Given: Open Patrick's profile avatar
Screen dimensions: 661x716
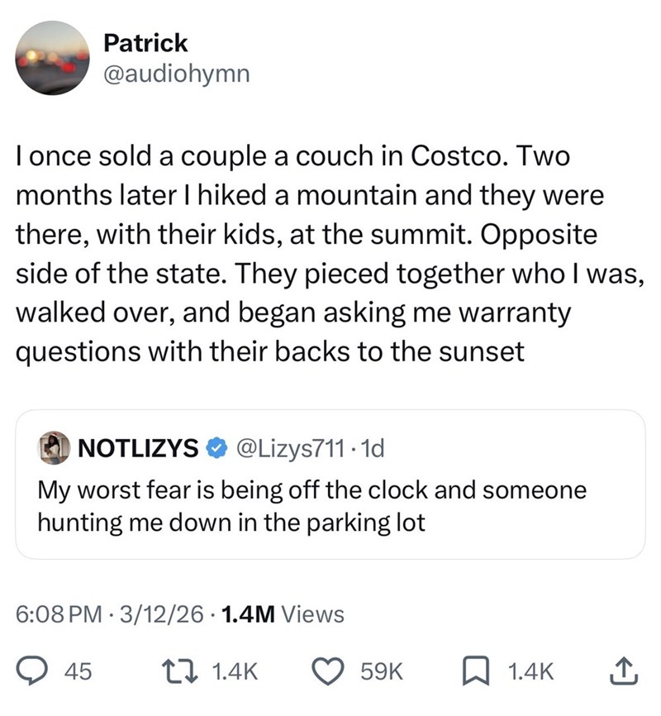Looking at the screenshot, I should (x=53, y=58).
